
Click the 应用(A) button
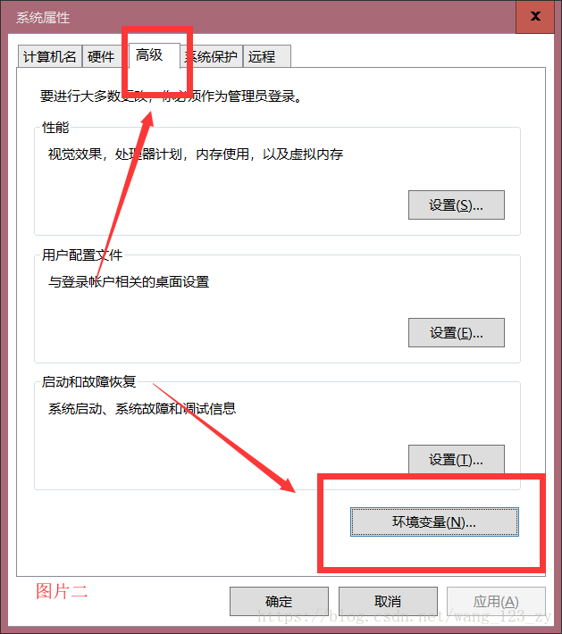tap(496, 601)
